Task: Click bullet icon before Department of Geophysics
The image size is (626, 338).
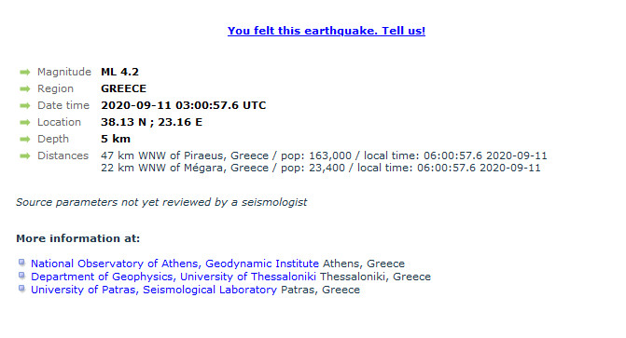Action: pos(21,276)
